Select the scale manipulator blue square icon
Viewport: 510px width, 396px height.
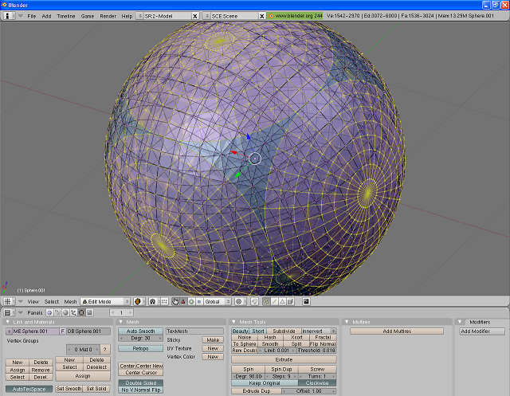[199, 301]
